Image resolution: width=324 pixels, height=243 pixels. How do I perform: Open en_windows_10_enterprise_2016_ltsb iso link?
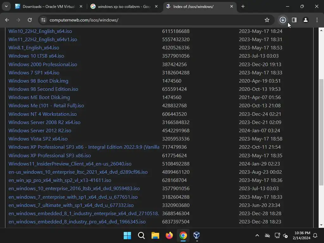pos(74,189)
